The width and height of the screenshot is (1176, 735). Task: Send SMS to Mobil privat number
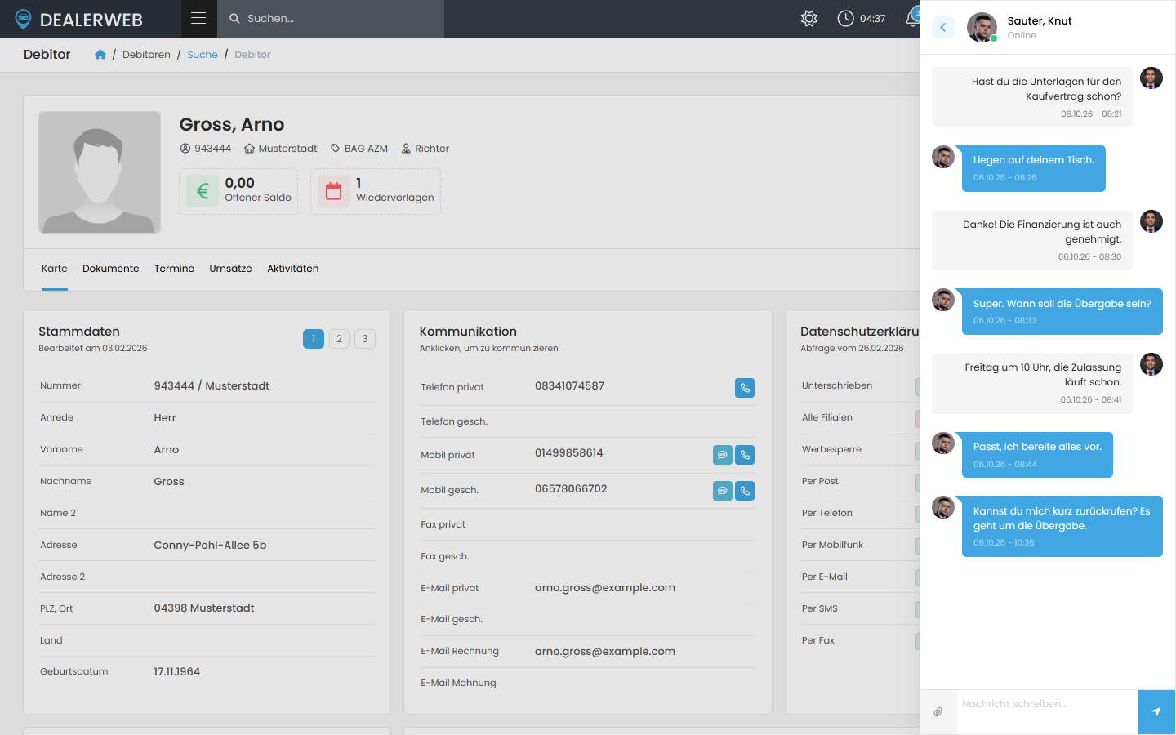click(x=723, y=455)
